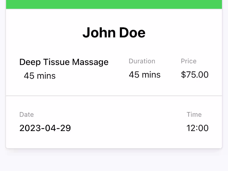Viewport: 228px width, 171px height.
Task: Select the Deep Tissue Massage service title
Action: [x=64, y=62]
